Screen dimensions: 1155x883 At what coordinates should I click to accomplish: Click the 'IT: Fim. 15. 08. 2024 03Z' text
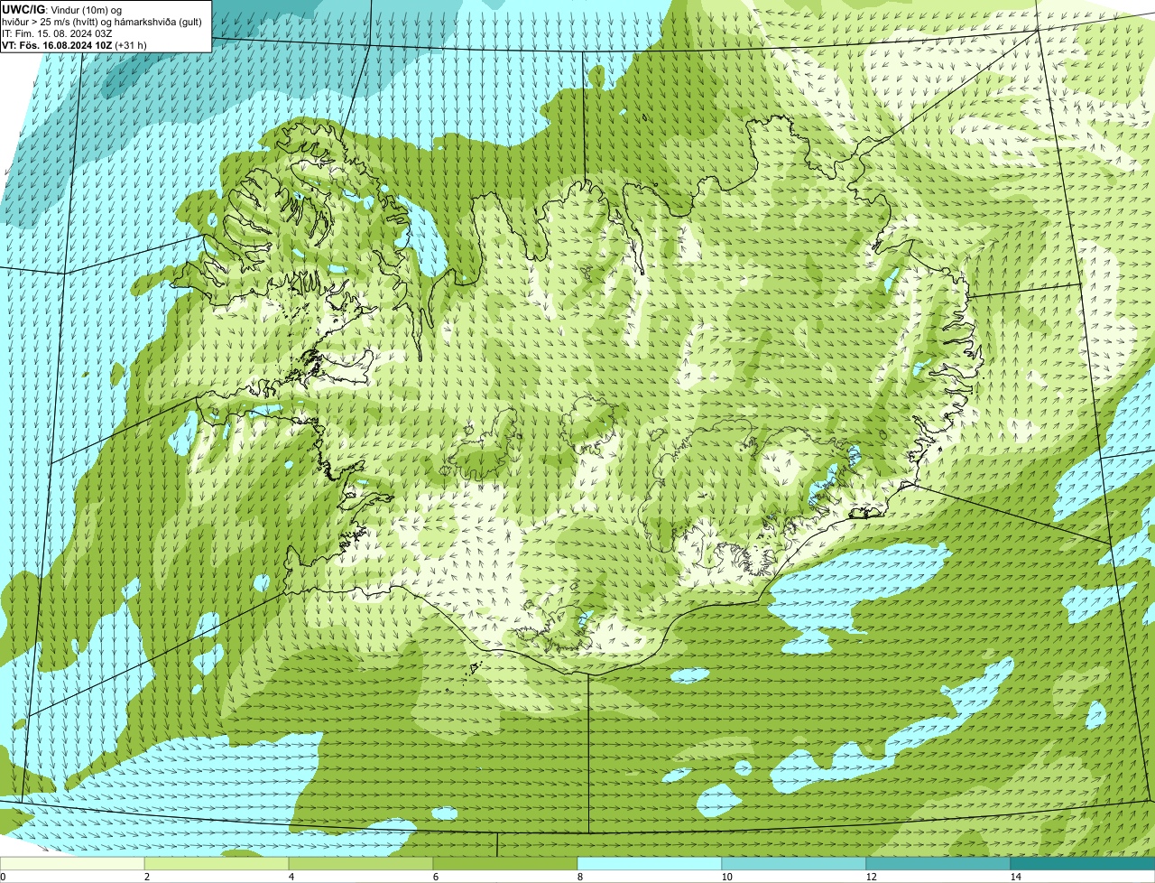click(58, 33)
